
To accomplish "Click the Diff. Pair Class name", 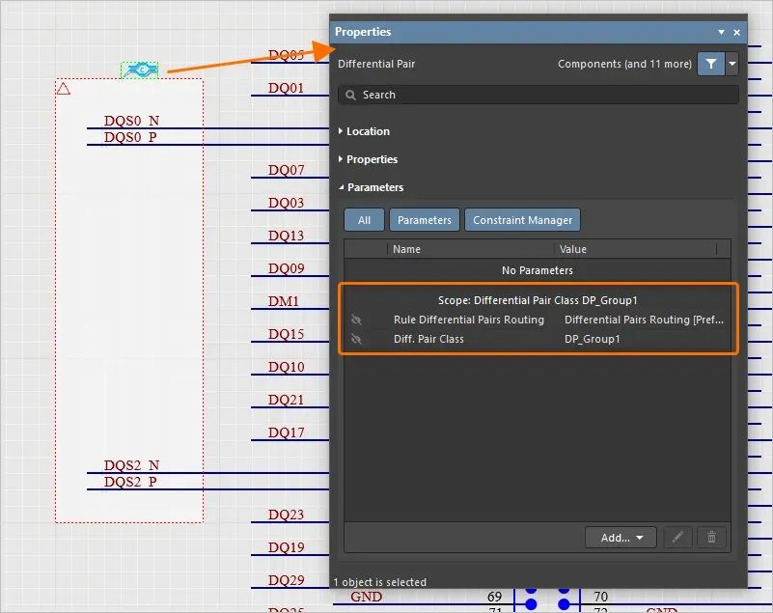I will [428, 339].
